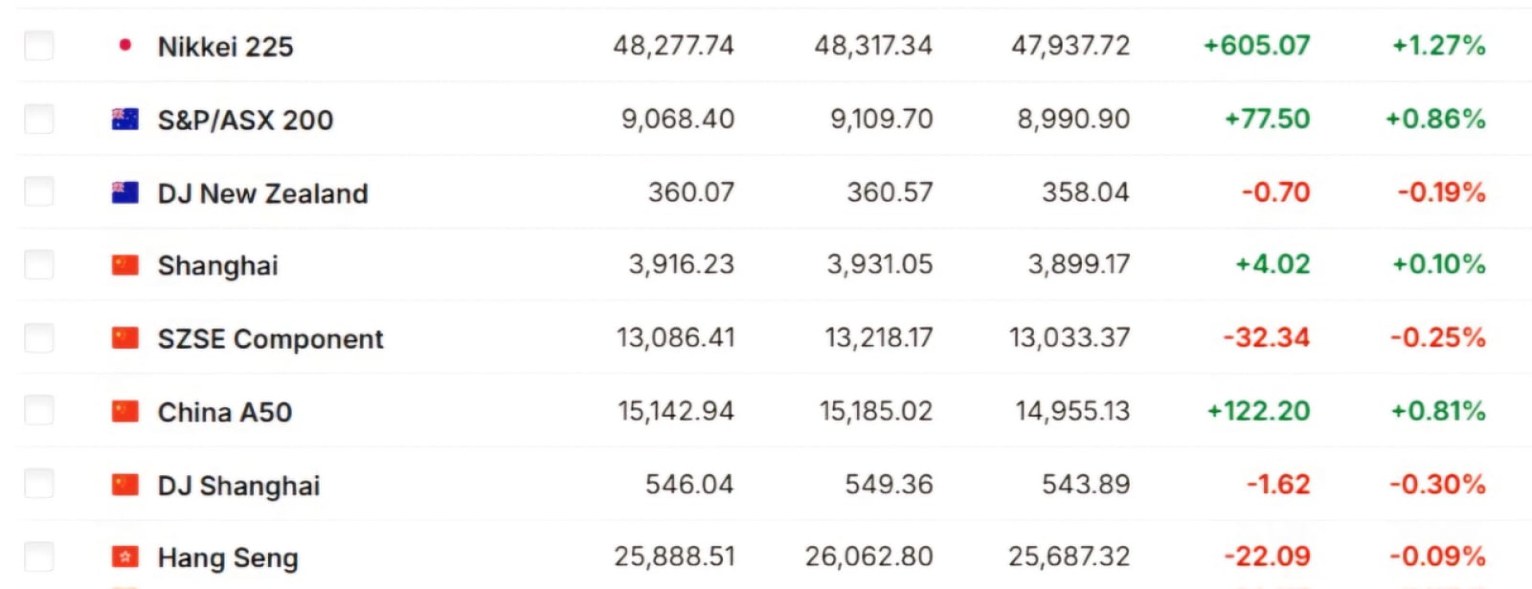Select the S&P/ASX 200 checkbox

pyautogui.click(x=39, y=119)
